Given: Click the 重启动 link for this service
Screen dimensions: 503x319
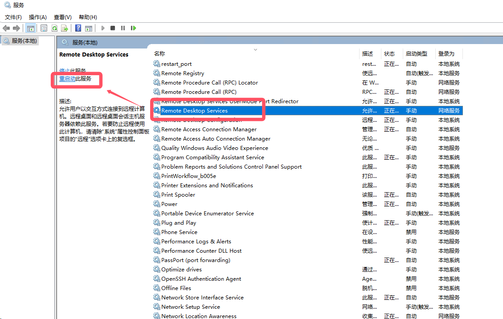Looking at the screenshot, I should pos(67,79).
